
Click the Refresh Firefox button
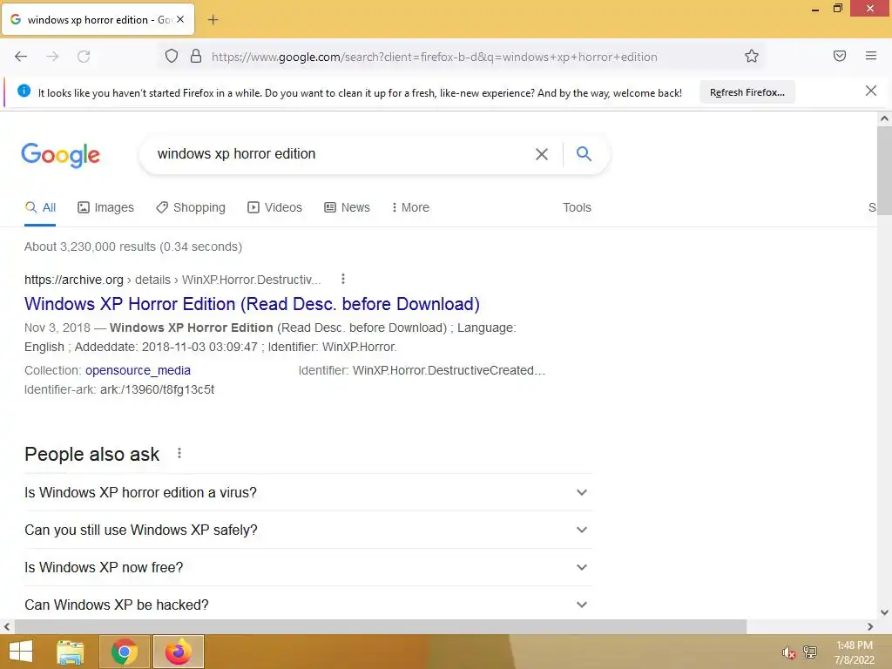(x=747, y=92)
